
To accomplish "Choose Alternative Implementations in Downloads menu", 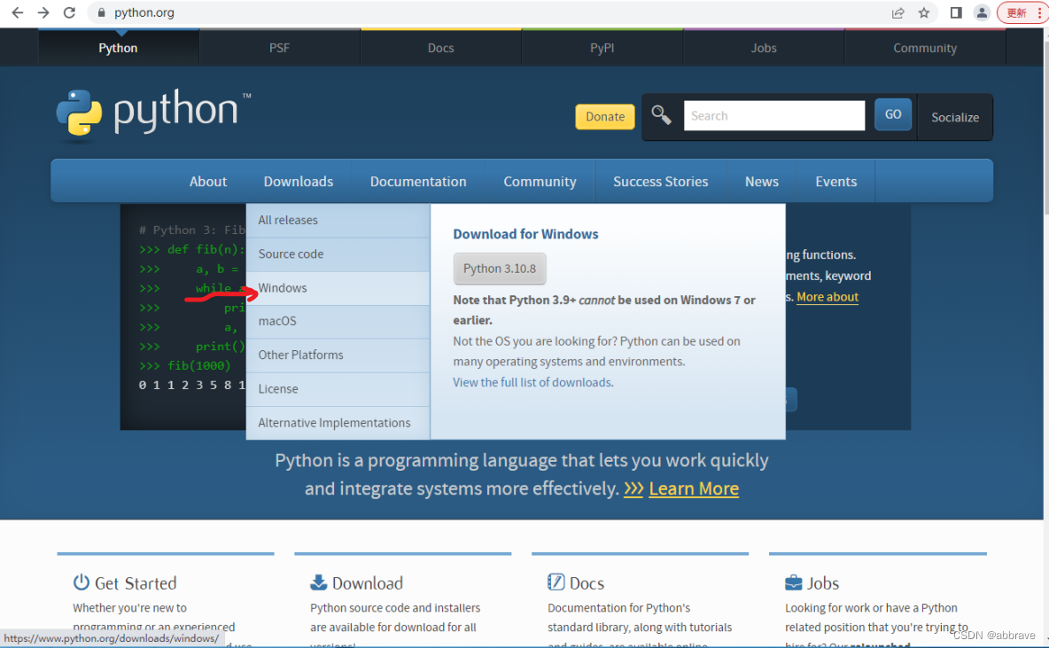I will [338, 423].
